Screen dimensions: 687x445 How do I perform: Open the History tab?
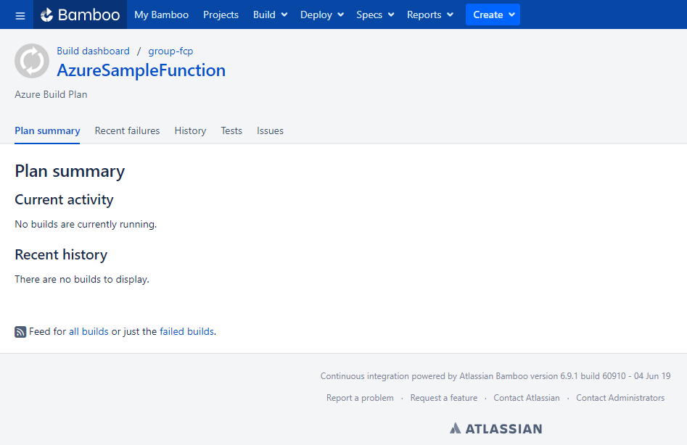pos(190,130)
